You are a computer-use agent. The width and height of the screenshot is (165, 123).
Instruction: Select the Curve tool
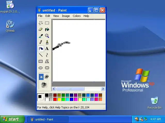point(47,55)
